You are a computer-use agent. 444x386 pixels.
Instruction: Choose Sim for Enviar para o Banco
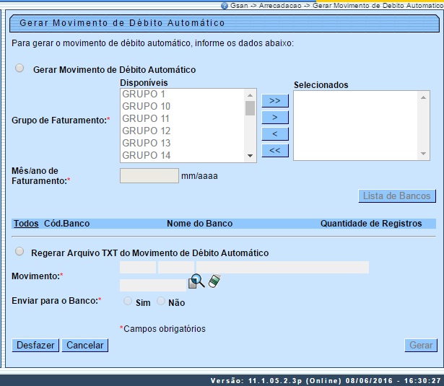(128, 301)
